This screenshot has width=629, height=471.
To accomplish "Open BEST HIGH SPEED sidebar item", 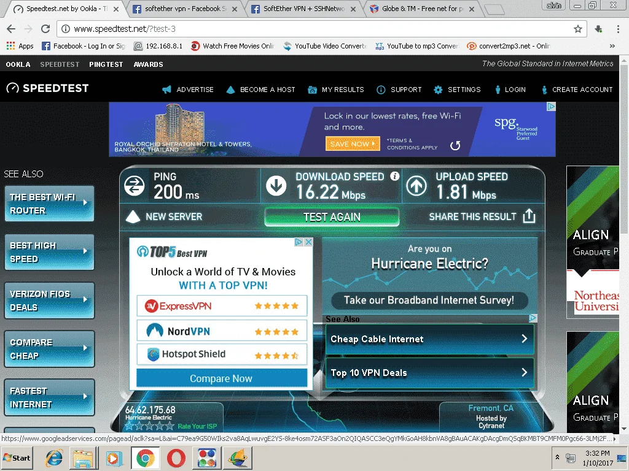I will [x=49, y=252].
